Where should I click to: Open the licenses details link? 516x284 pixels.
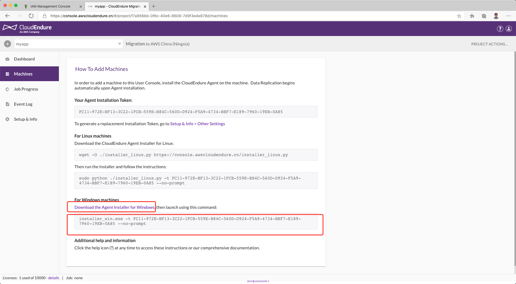pos(53,278)
